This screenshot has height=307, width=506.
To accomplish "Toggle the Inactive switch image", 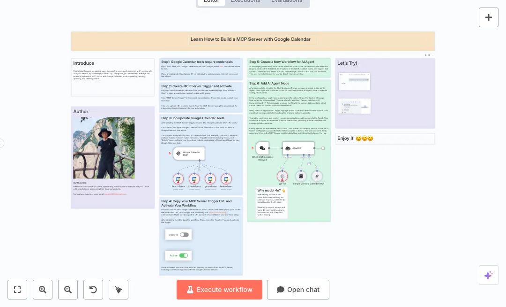I will click(x=184, y=235).
